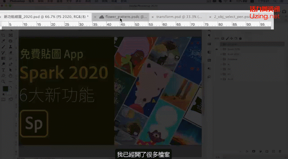Select the Brush tool
This screenshot has width=288, height=159.
pos(3,47)
